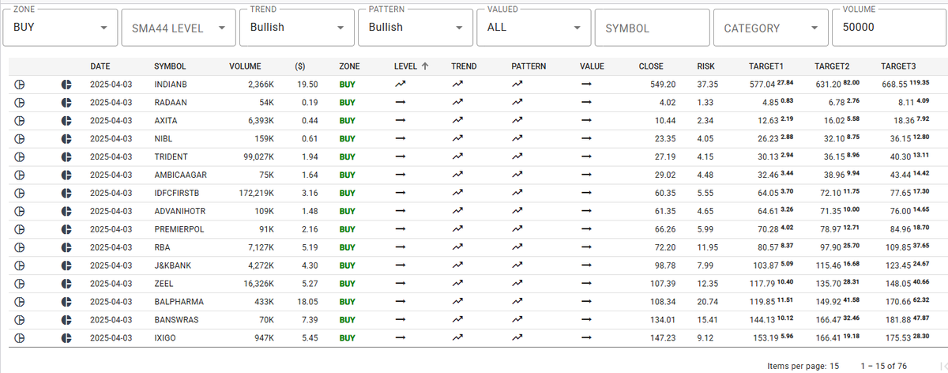Open the filled pie chart icon for BALPHARMA

(66, 301)
